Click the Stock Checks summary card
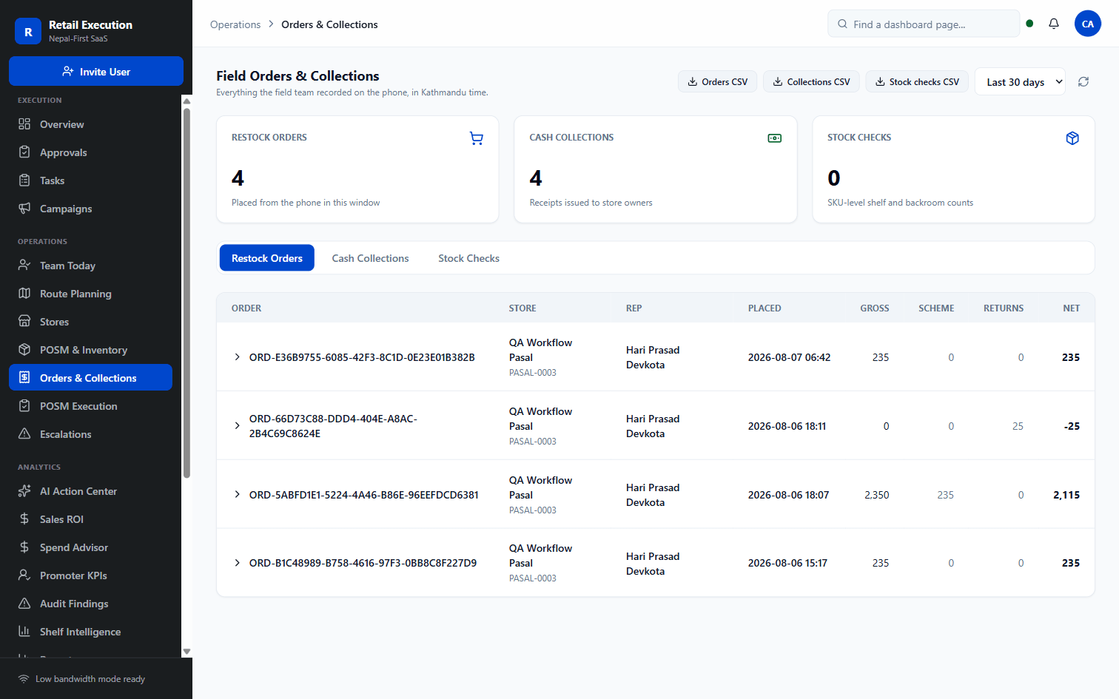 tap(953, 169)
